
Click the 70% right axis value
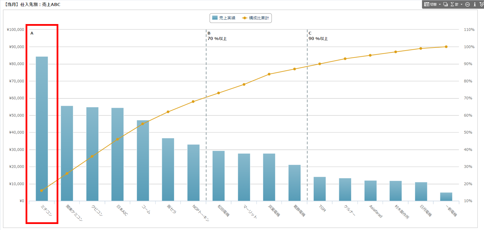468,98
